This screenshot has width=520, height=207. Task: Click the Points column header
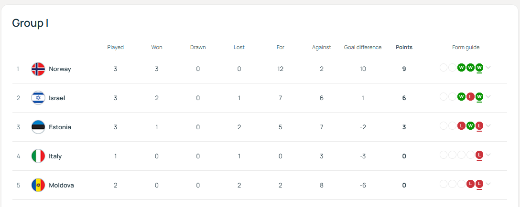[x=404, y=47]
